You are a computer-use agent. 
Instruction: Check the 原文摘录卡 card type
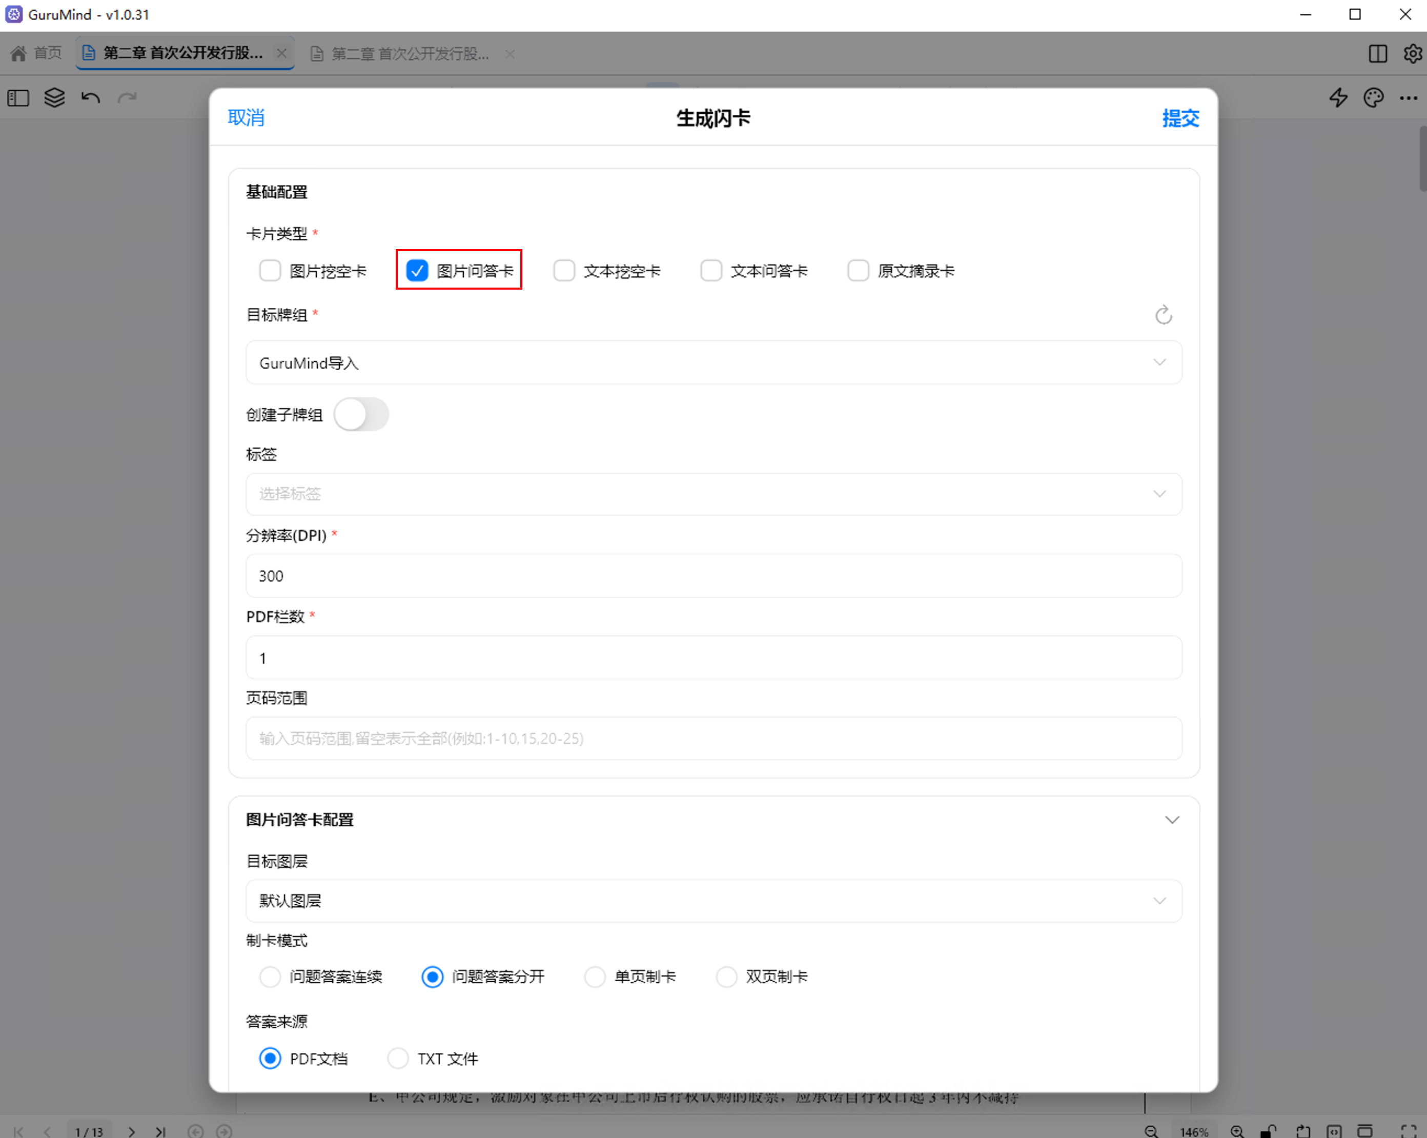(859, 271)
